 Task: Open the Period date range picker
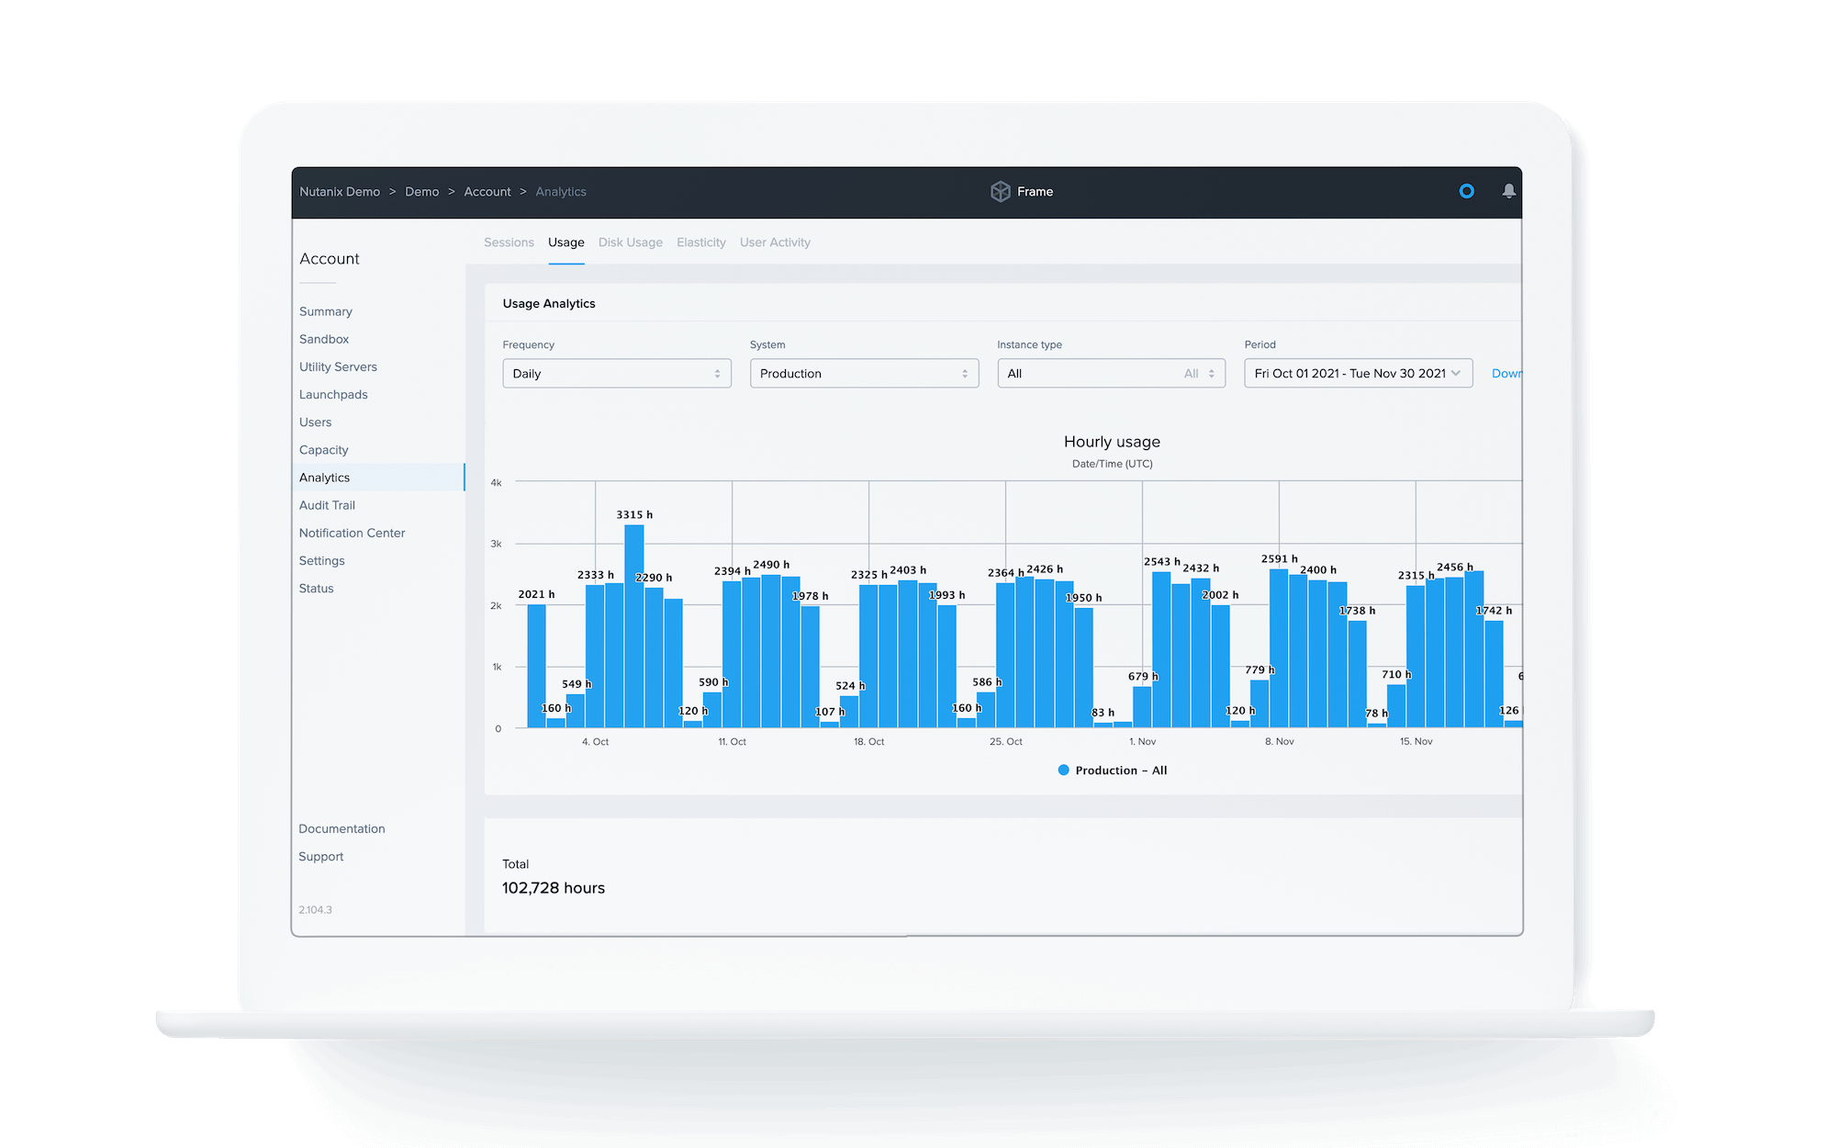1357,374
